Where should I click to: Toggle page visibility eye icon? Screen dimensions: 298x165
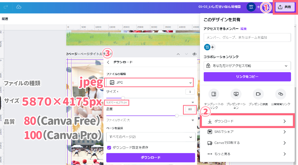coord(194,54)
